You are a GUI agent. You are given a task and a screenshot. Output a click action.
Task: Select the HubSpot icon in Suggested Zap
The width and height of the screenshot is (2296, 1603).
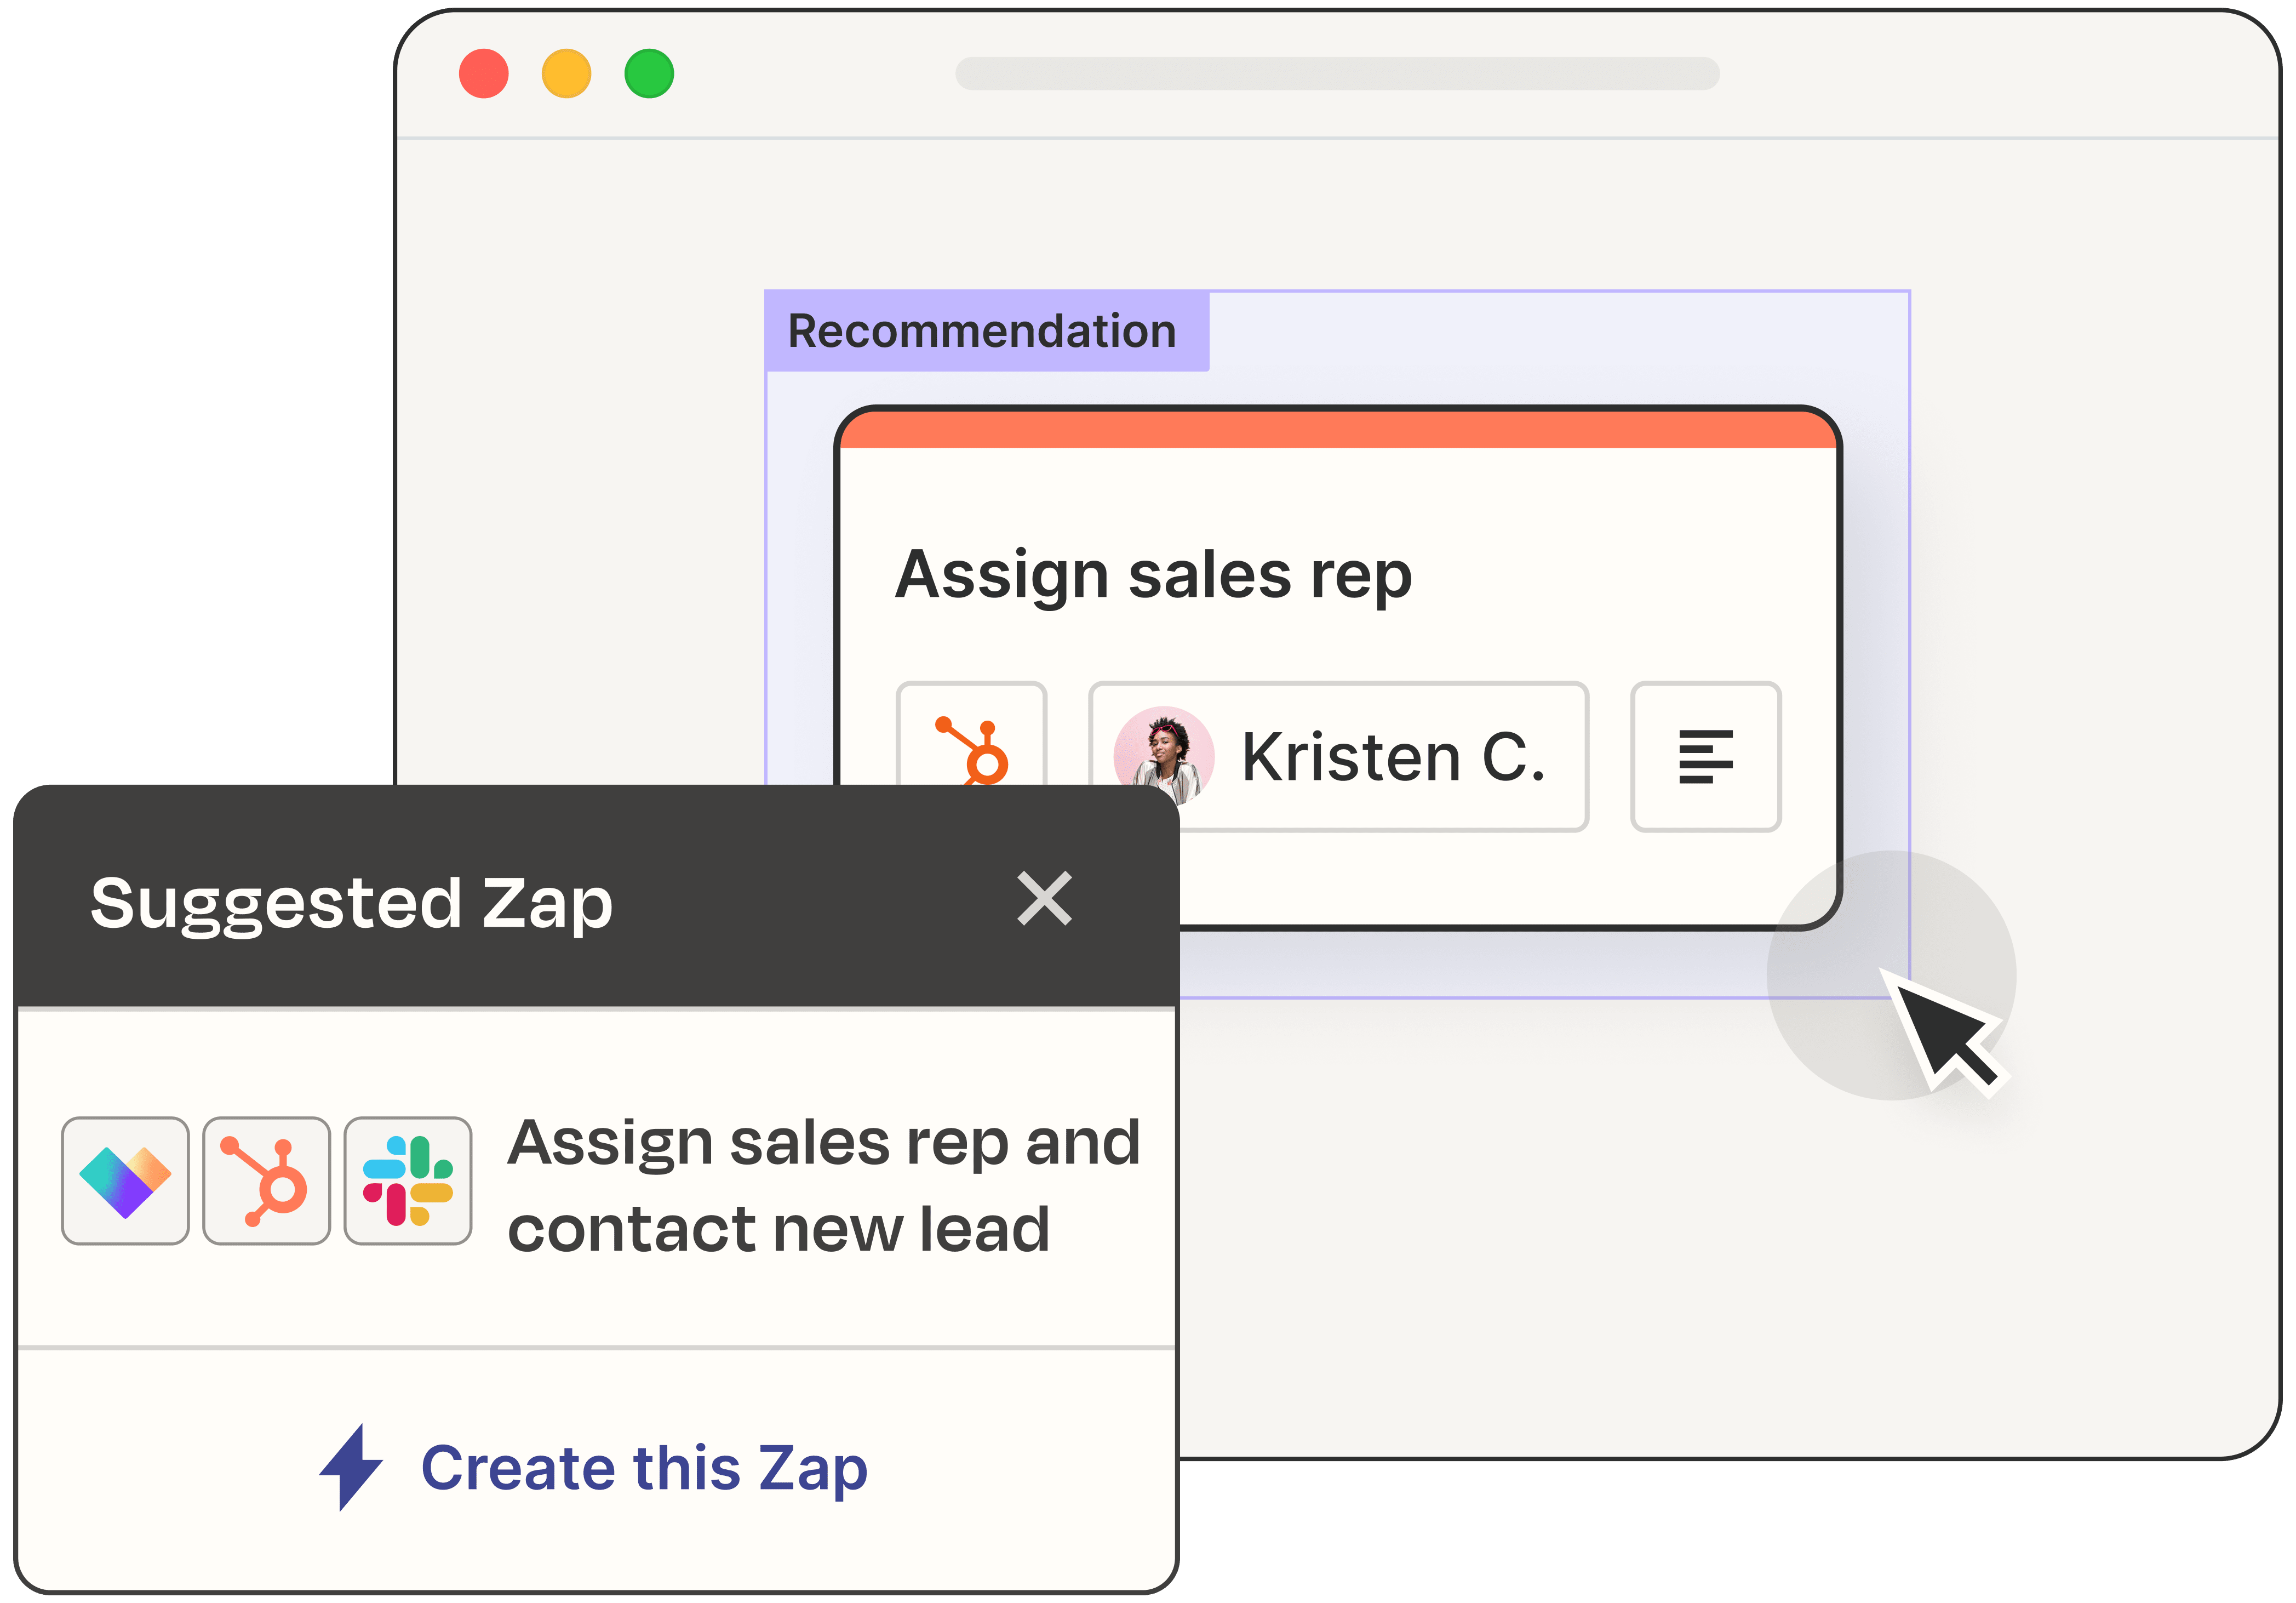click(x=266, y=1180)
